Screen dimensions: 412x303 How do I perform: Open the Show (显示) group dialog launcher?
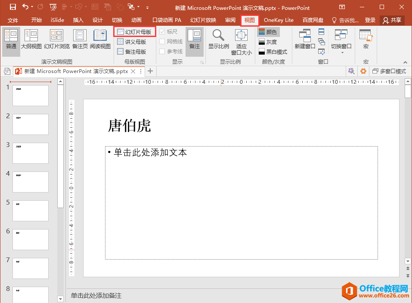(x=201, y=63)
